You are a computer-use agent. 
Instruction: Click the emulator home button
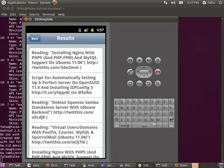[x=130, y=83]
